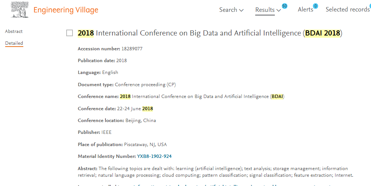
Task: Expand the chevron next to Search
Action: point(242,10)
